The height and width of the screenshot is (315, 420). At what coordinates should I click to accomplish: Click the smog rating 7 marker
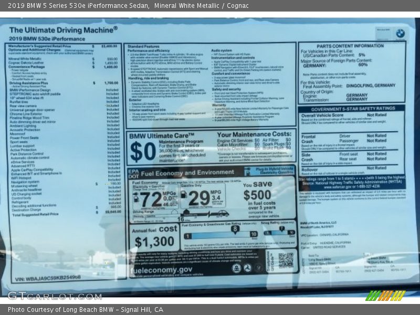click(x=281, y=229)
